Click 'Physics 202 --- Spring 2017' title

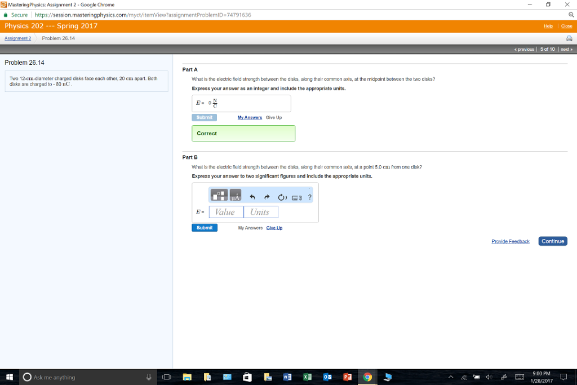click(51, 26)
